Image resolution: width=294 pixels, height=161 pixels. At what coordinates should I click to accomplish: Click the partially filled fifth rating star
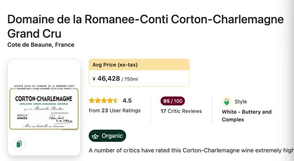point(115,101)
